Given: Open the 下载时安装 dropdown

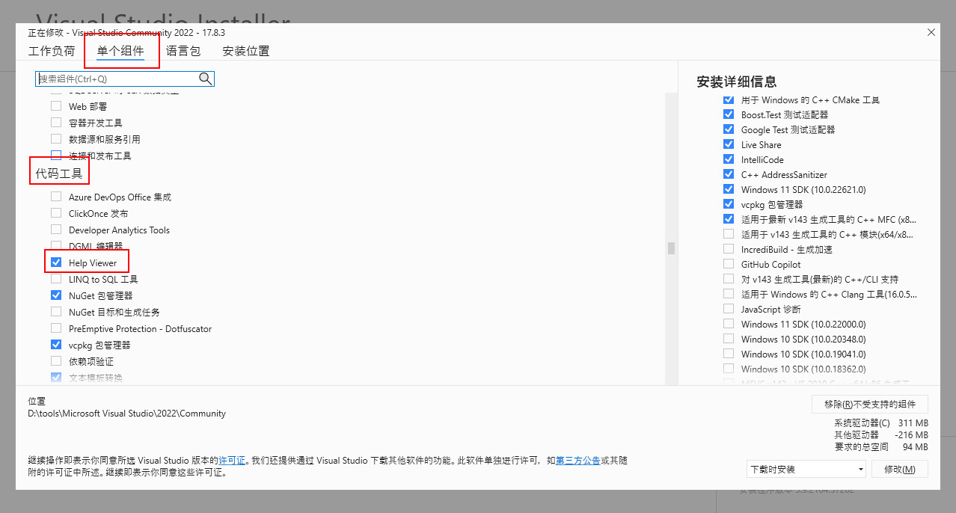Looking at the screenshot, I should (806, 469).
